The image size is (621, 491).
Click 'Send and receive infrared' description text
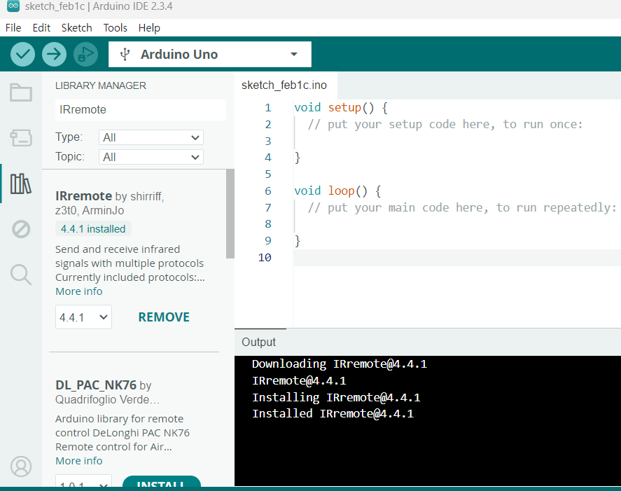tap(118, 249)
